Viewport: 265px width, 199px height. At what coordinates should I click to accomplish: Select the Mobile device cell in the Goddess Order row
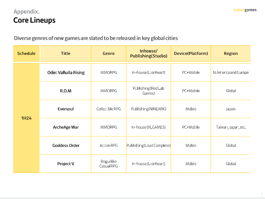[x=191, y=146]
